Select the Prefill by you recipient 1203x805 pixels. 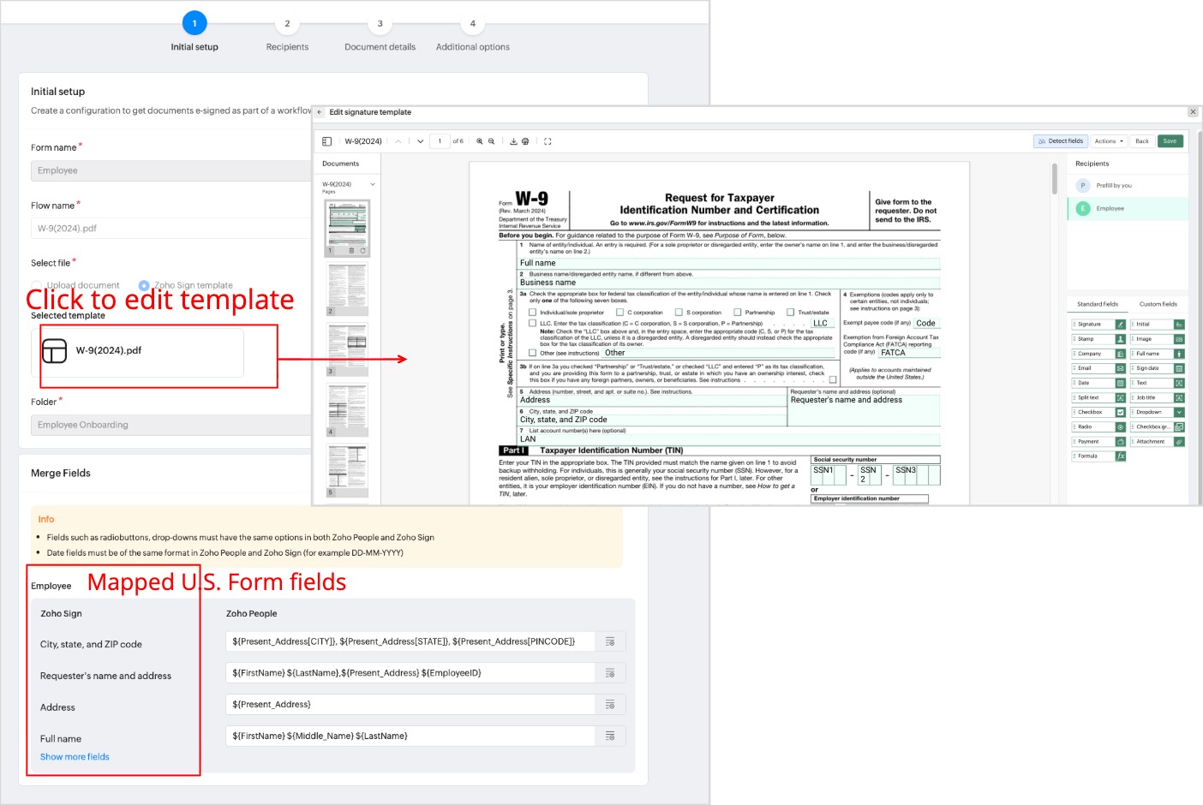coord(1128,185)
